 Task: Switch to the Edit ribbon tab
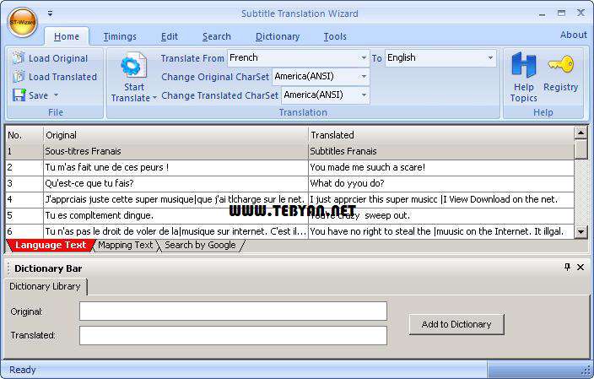coord(170,36)
